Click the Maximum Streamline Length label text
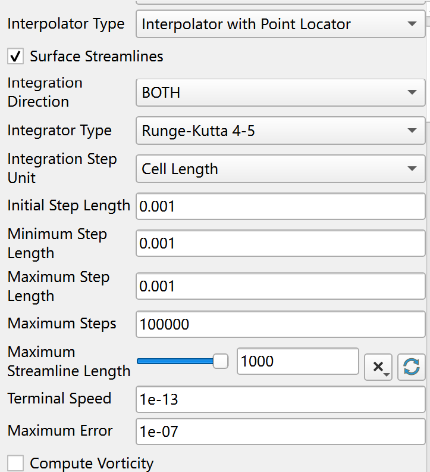430x472 pixels. (68, 361)
